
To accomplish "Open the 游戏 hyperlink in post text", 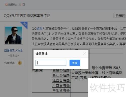I will click(x=40, y=29).
